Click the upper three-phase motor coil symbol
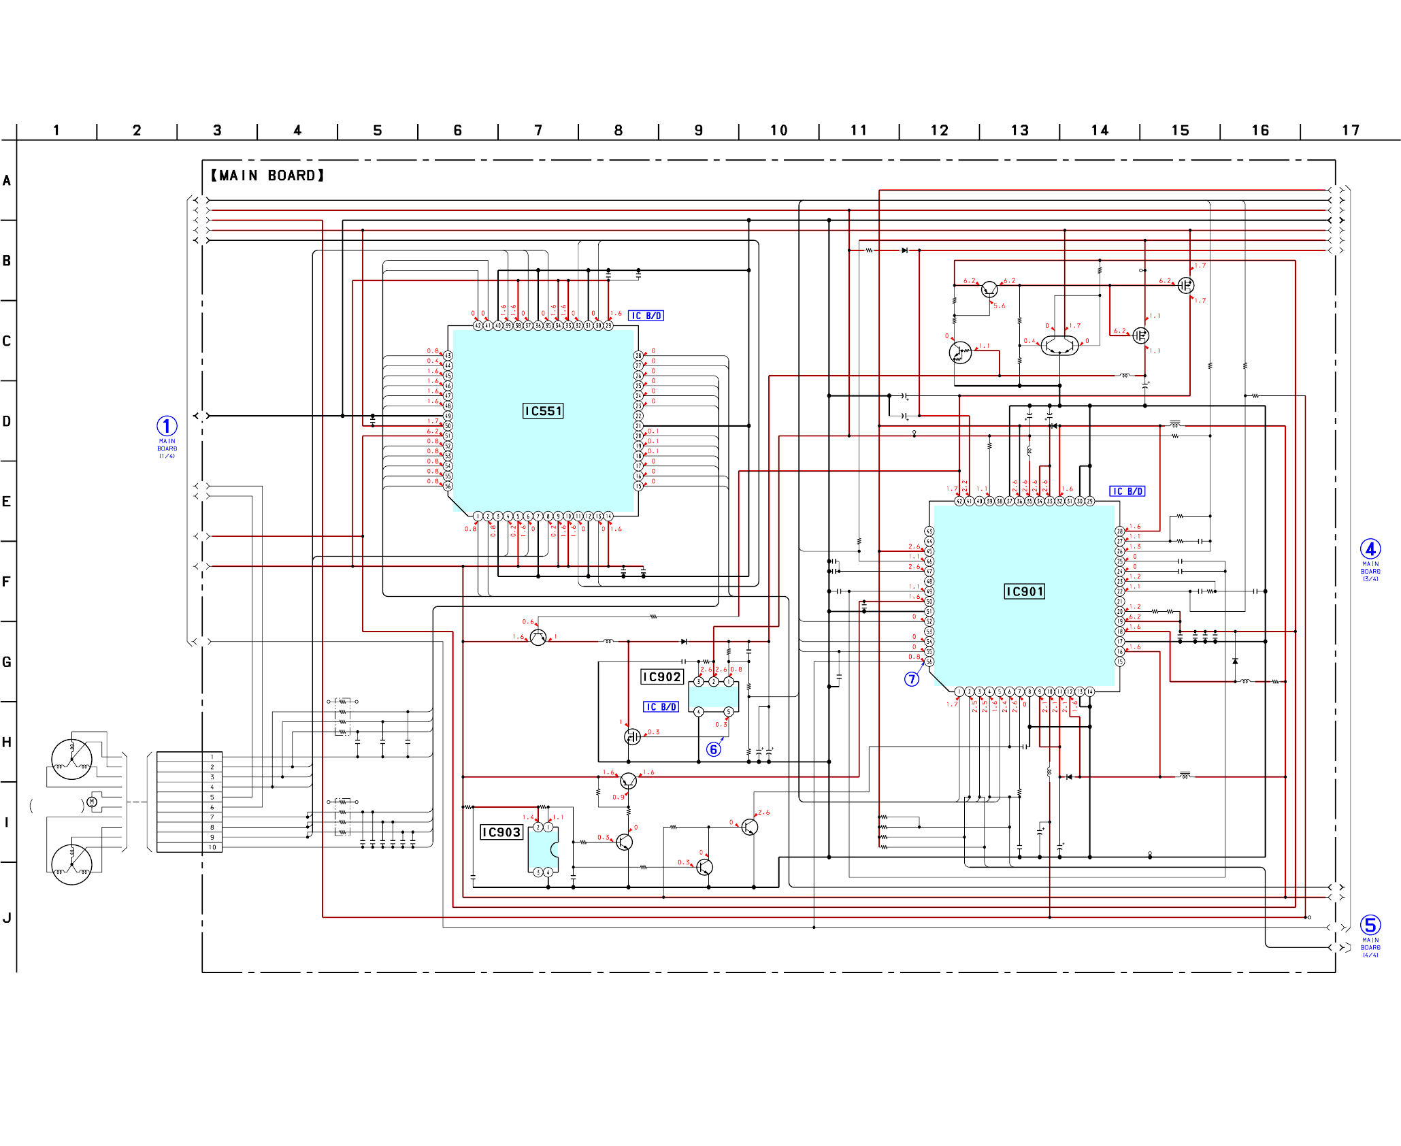 point(71,759)
